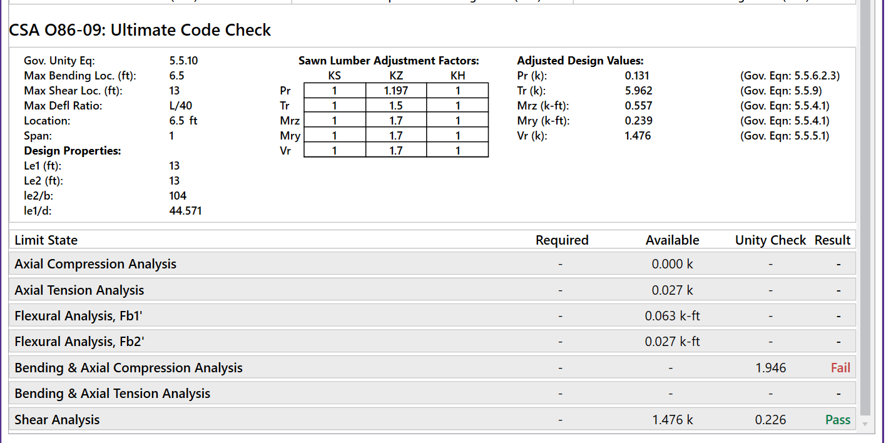The width and height of the screenshot is (886, 443).
Task: Click the vertical scrollbar thumb
Action: [865, 206]
